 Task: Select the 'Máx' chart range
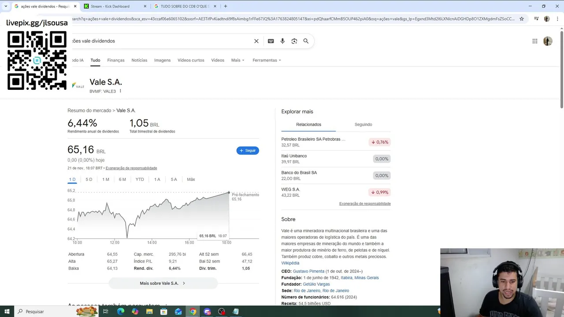pyautogui.click(x=191, y=179)
